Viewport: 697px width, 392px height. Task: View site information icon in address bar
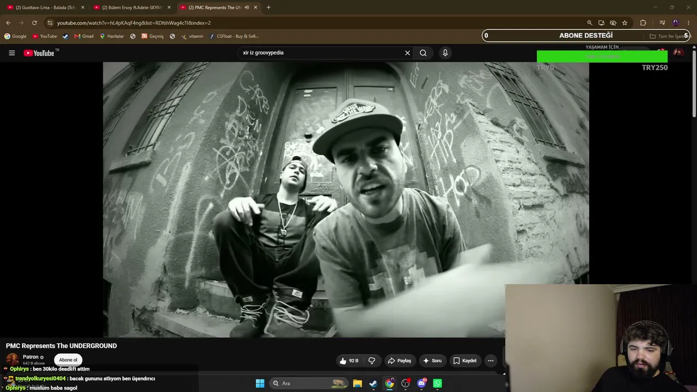point(50,23)
